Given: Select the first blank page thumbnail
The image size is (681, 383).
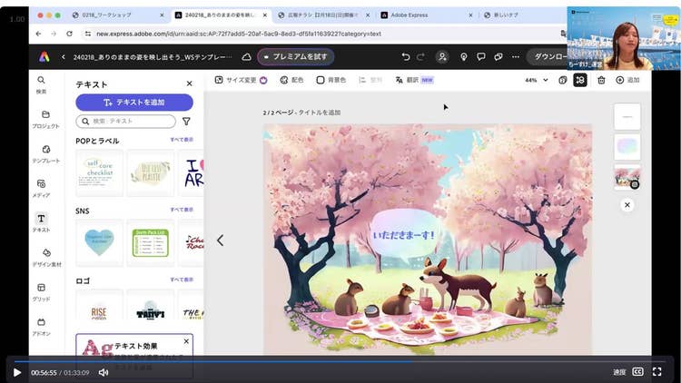Looking at the screenshot, I should [627, 116].
